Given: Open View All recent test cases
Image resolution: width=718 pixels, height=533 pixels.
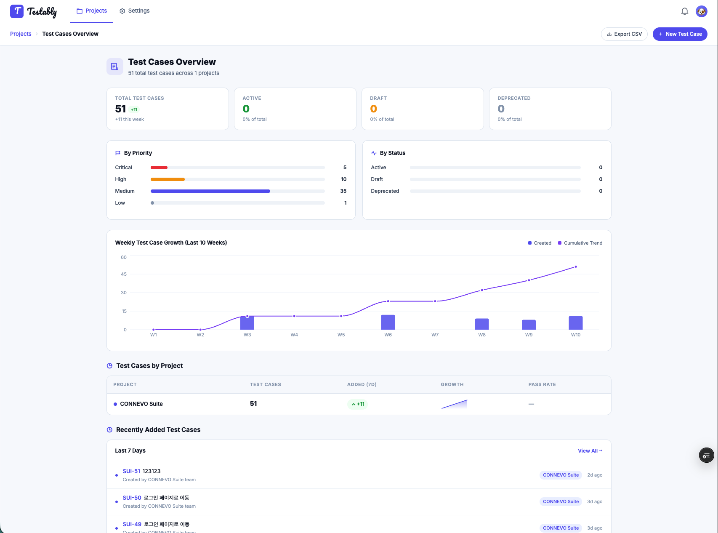Looking at the screenshot, I should coord(590,450).
